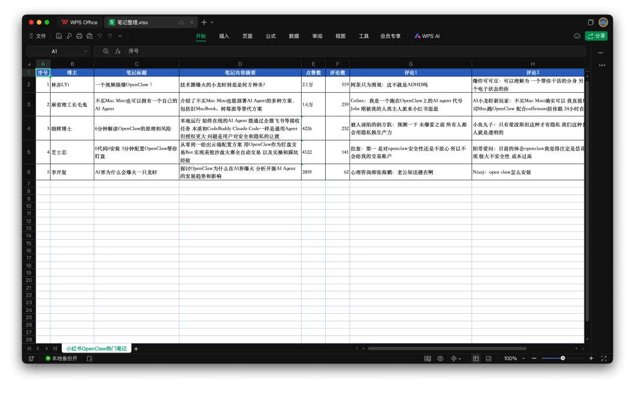Open the insert function (fx) icon
This screenshot has width=635, height=393.
[118, 52]
